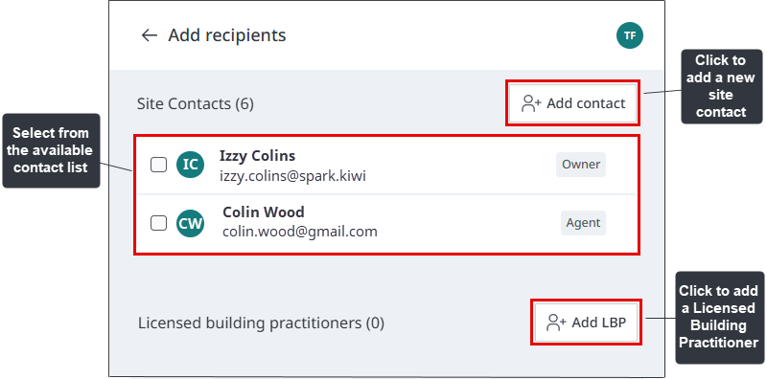The image size is (767, 379).
Task: Go back using the left arrow icon
Action: click(x=149, y=35)
